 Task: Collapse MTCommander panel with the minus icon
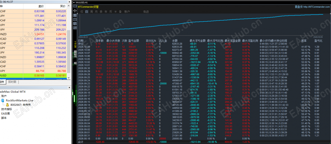(75, 6)
